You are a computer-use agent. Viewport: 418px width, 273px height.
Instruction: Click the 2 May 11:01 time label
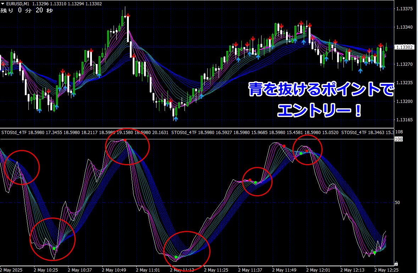coord(148,270)
